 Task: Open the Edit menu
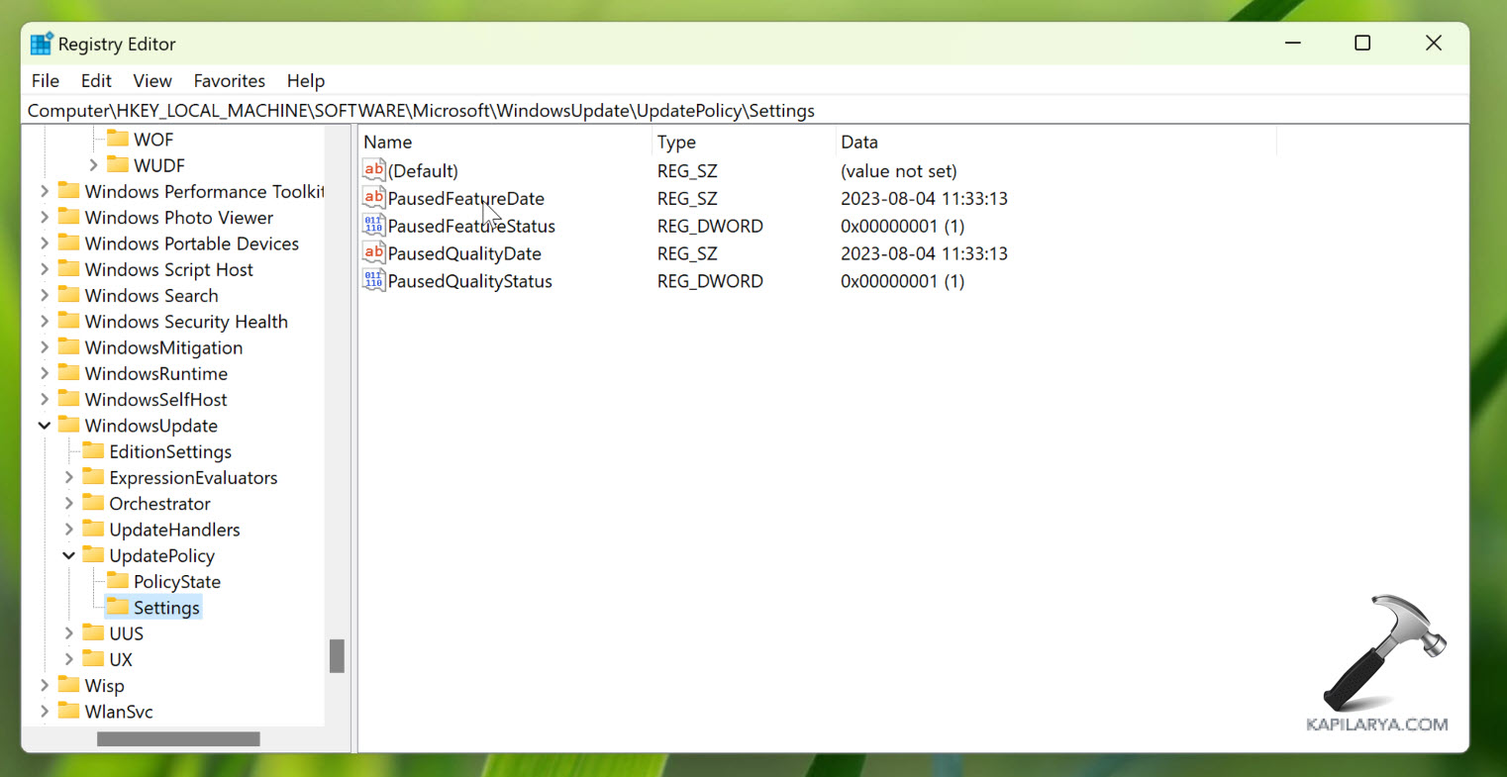click(96, 81)
